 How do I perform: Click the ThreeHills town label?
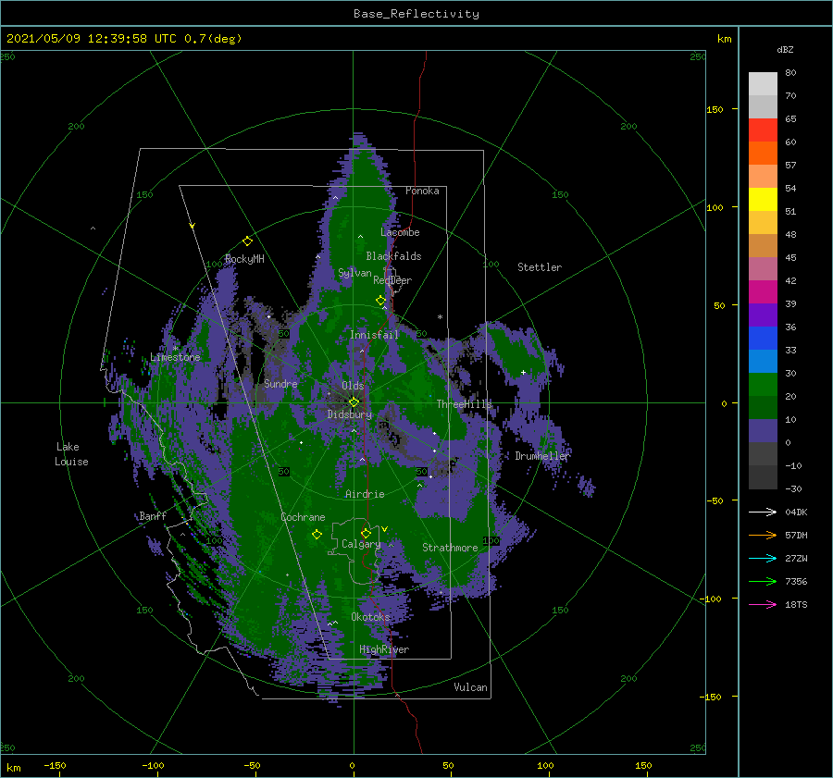tap(464, 404)
